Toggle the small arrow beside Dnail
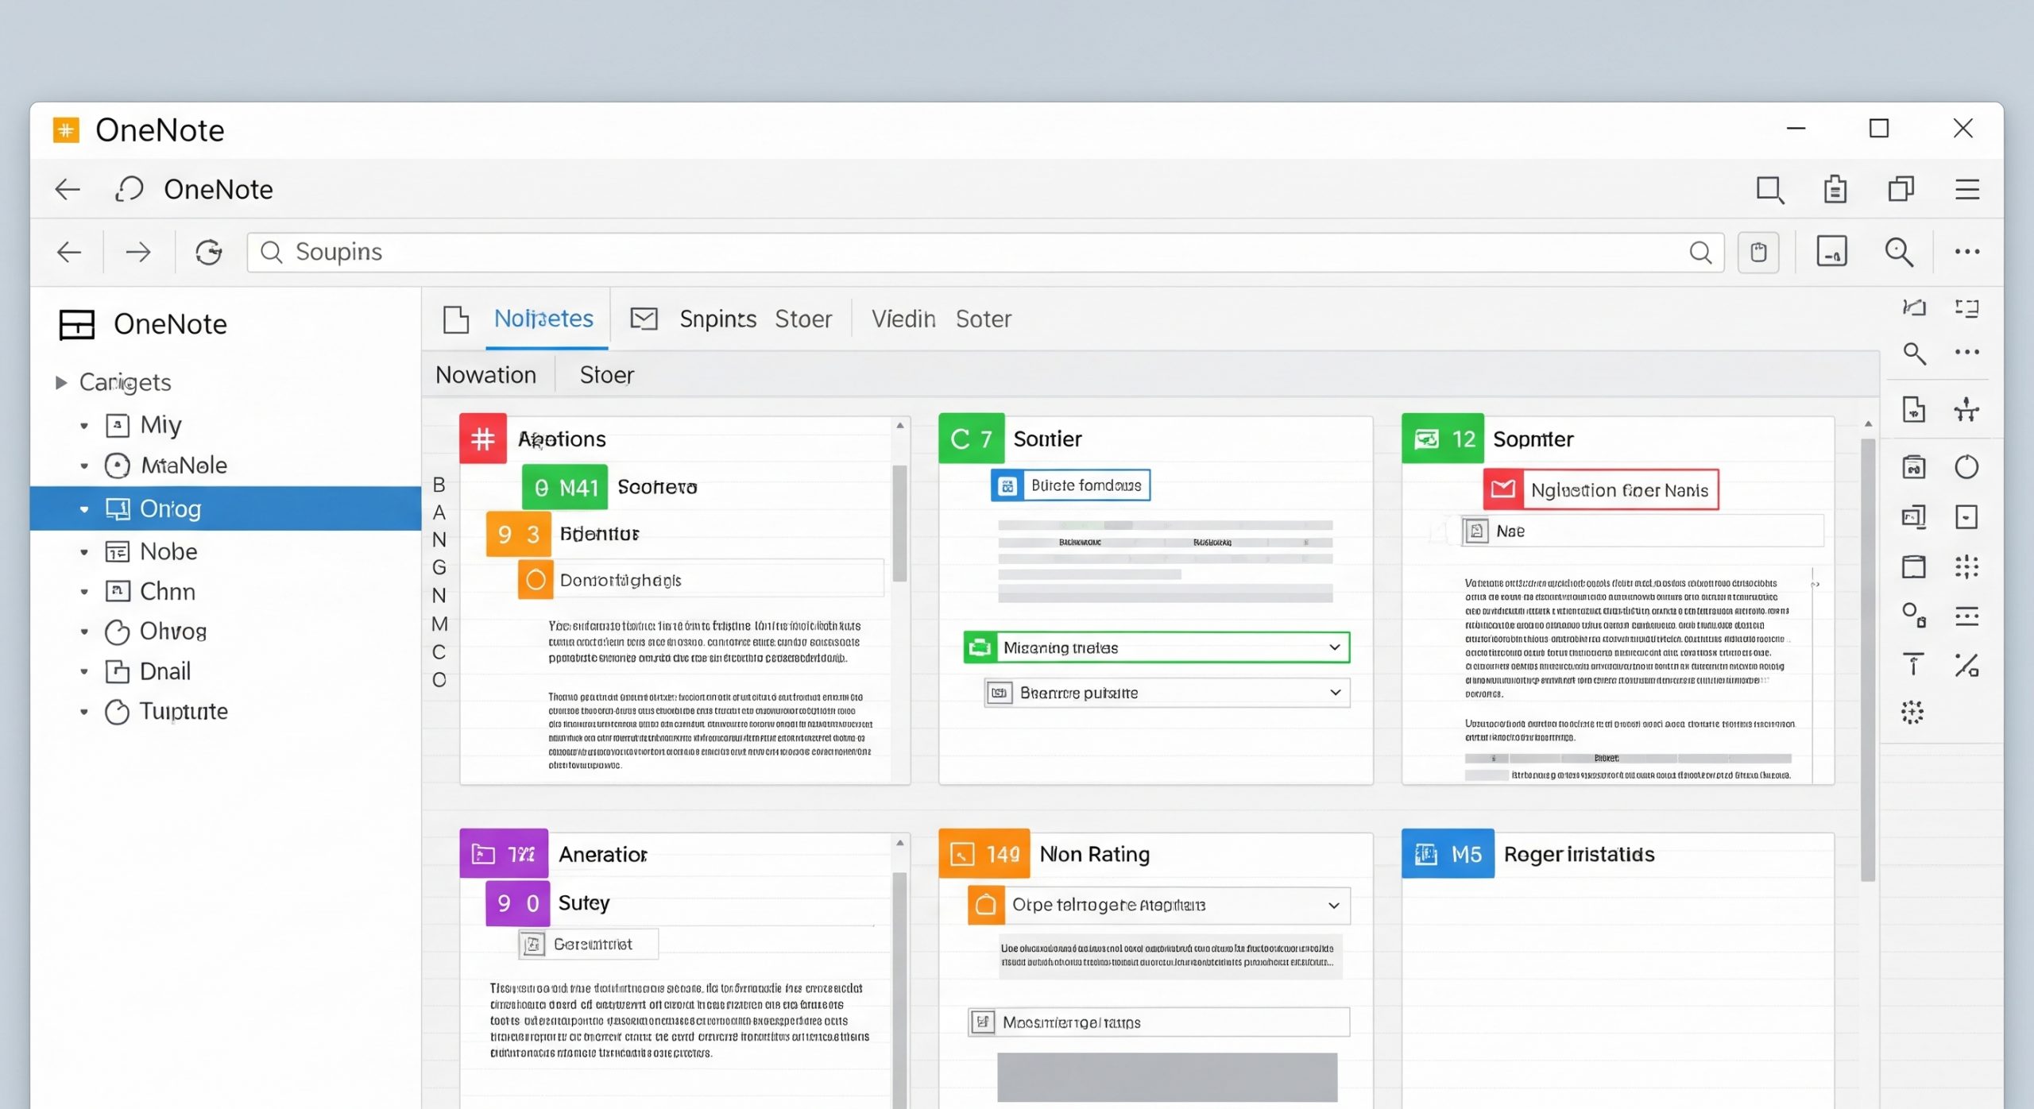Viewport: 2034px width, 1109px height. [84, 672]
